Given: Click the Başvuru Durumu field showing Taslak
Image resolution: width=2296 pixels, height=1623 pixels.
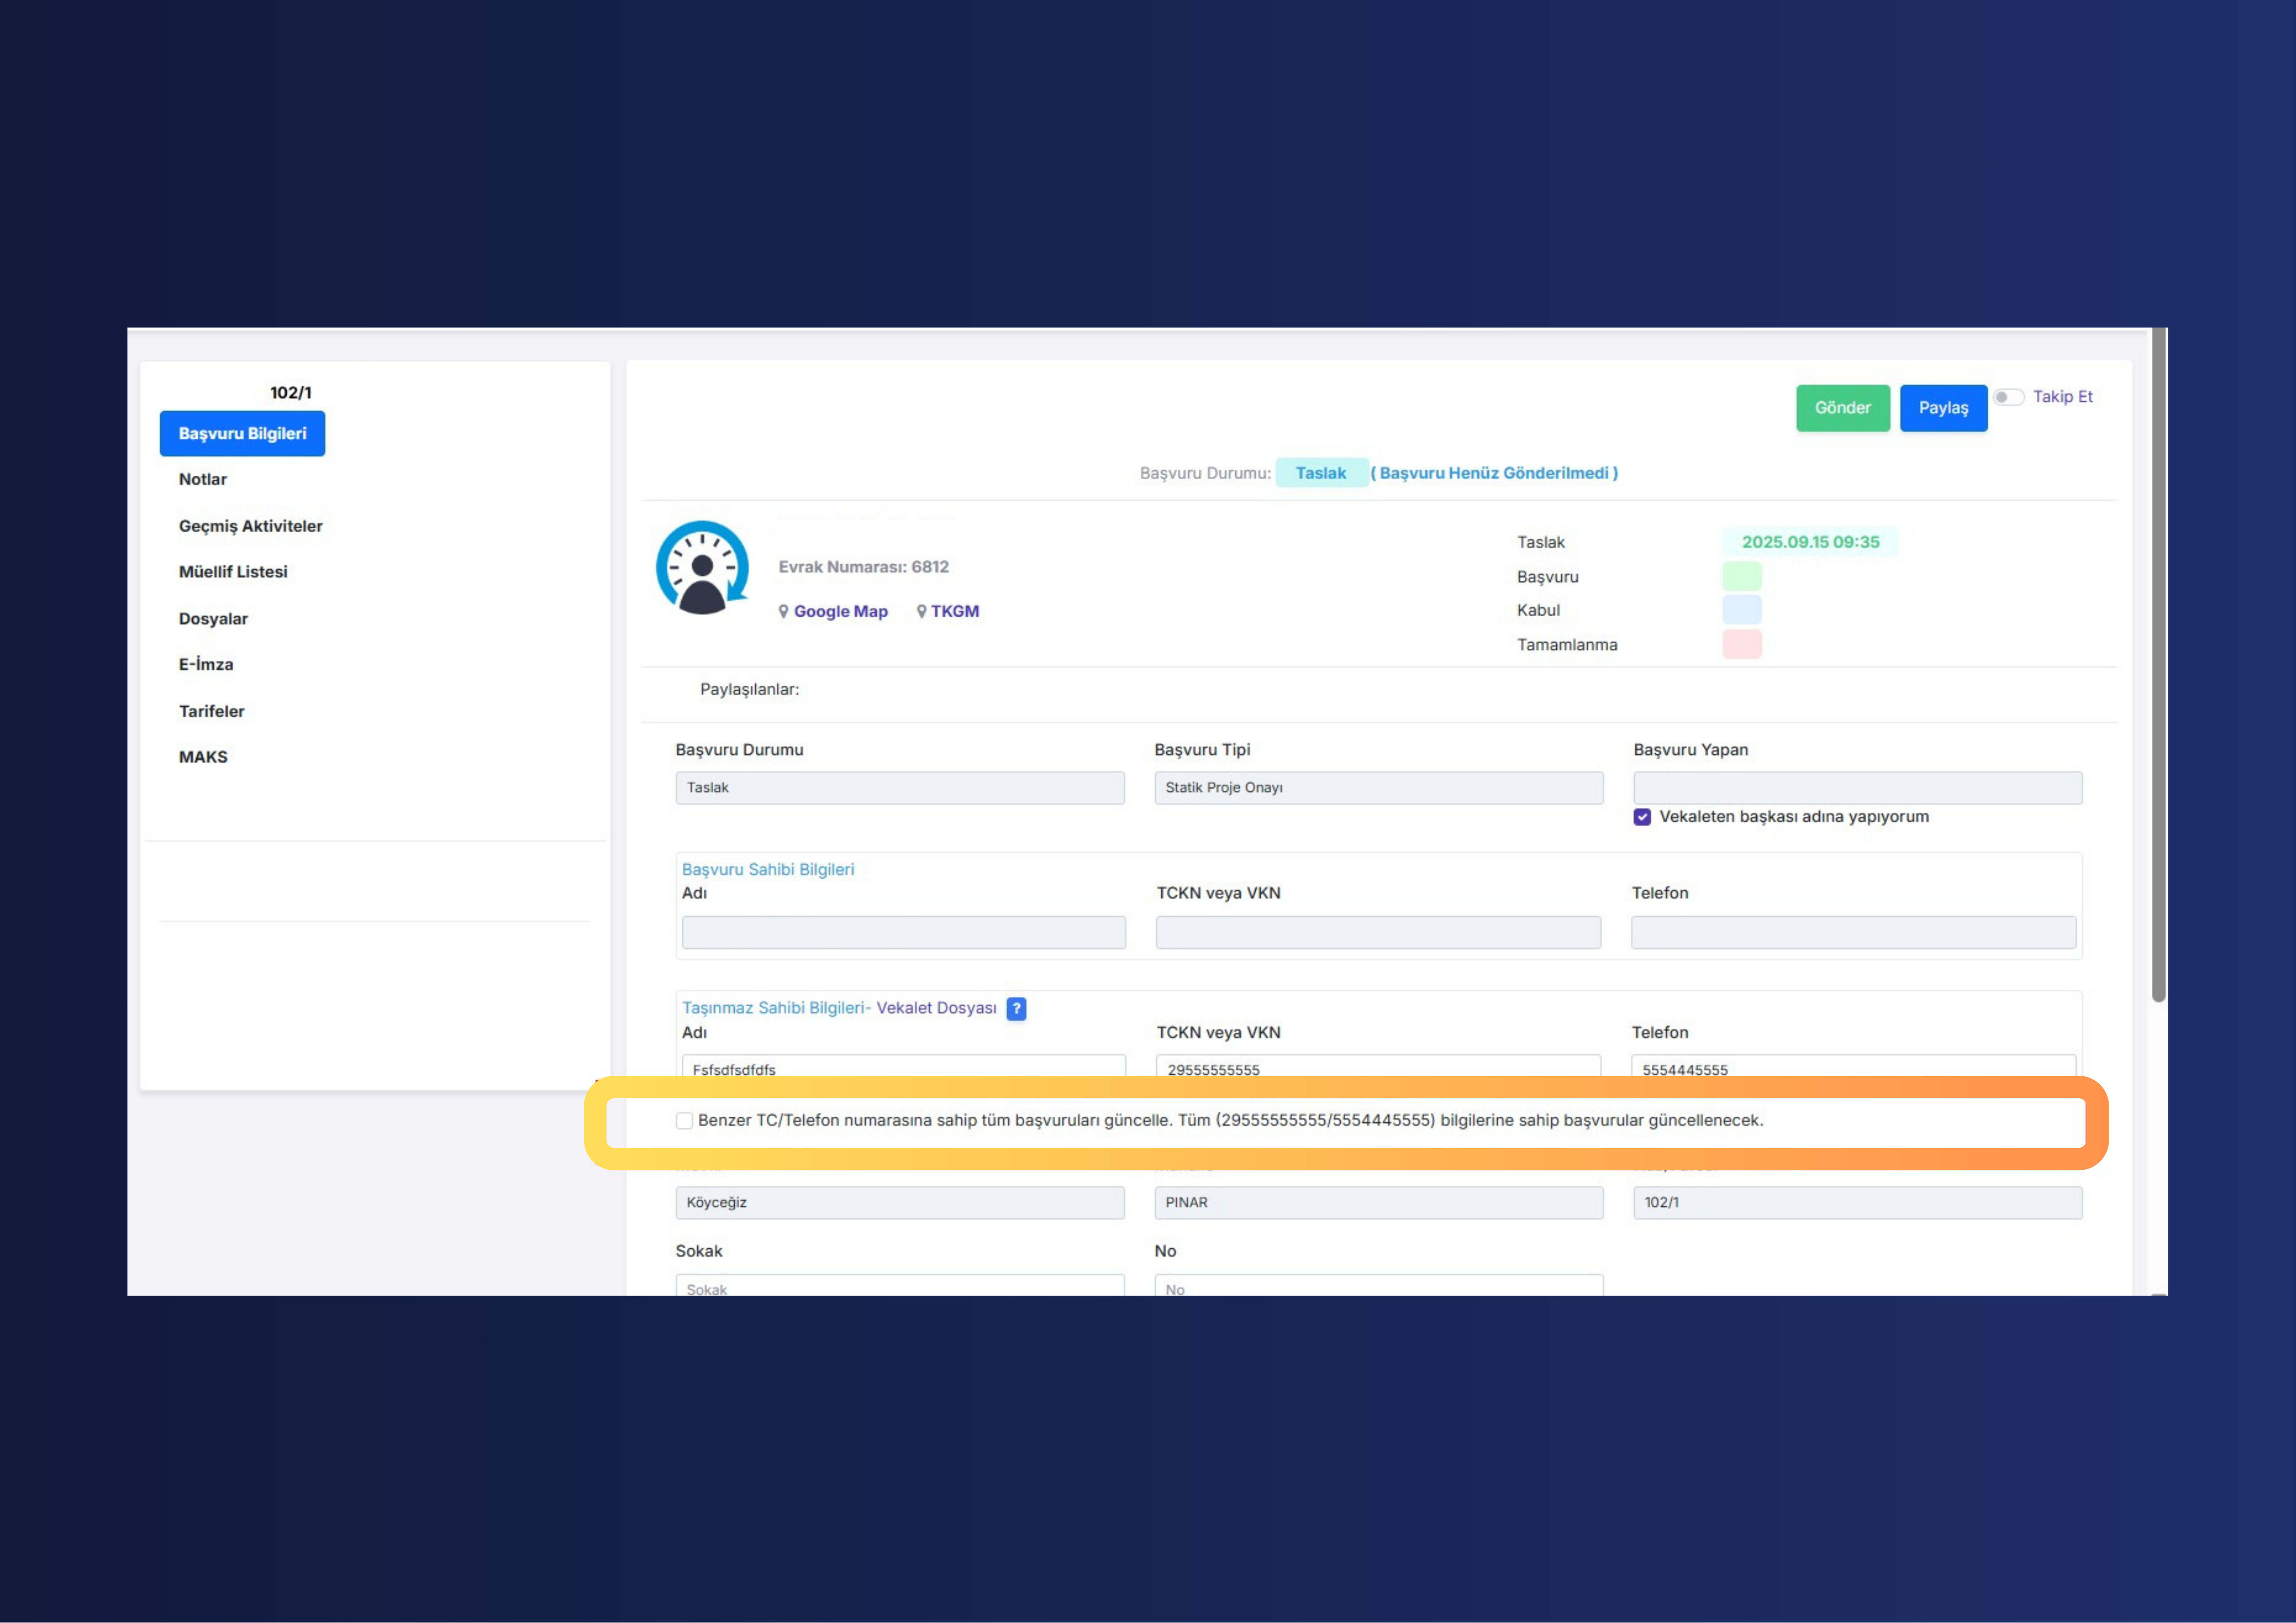Looking at the screenshot, I should coord(900,788).
